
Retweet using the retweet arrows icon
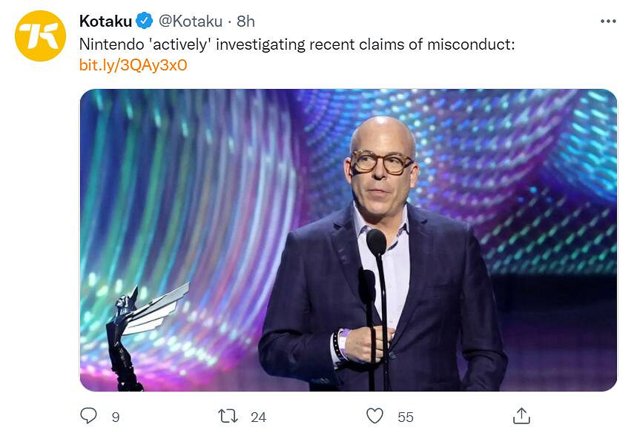(x=228, y=416)
